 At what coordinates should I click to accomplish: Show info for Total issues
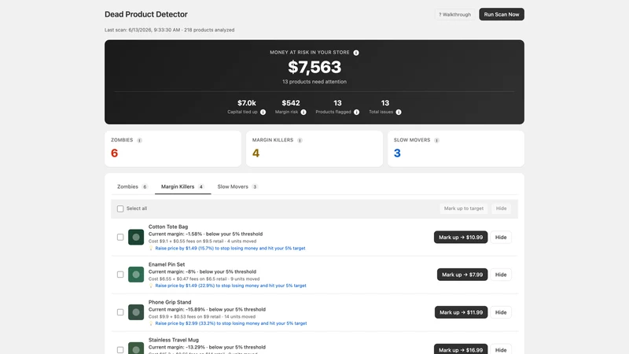[x=399, y=112]
